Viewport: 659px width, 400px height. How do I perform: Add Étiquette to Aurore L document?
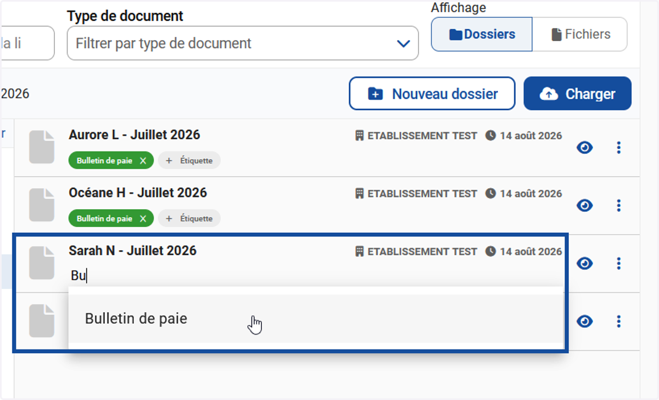189,161
